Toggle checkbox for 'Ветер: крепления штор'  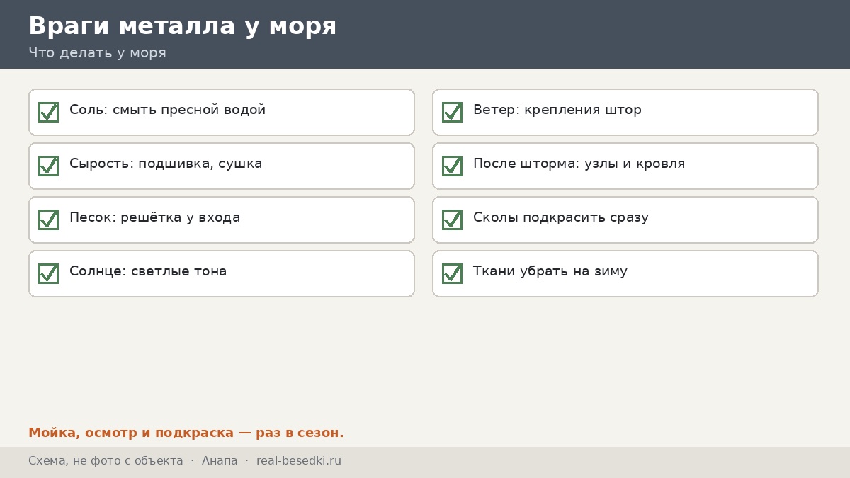pos(452,112)
